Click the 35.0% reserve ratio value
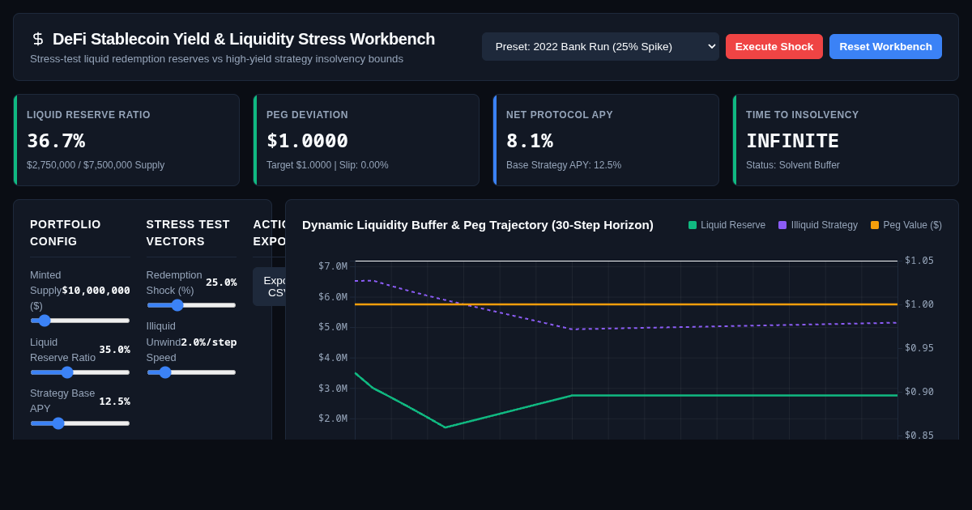The image size is (972, 510). click(114, 350)
